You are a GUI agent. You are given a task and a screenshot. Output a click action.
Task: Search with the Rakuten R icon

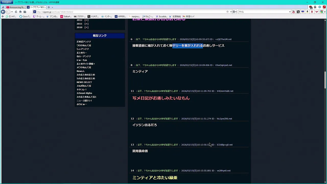[312, 12]
